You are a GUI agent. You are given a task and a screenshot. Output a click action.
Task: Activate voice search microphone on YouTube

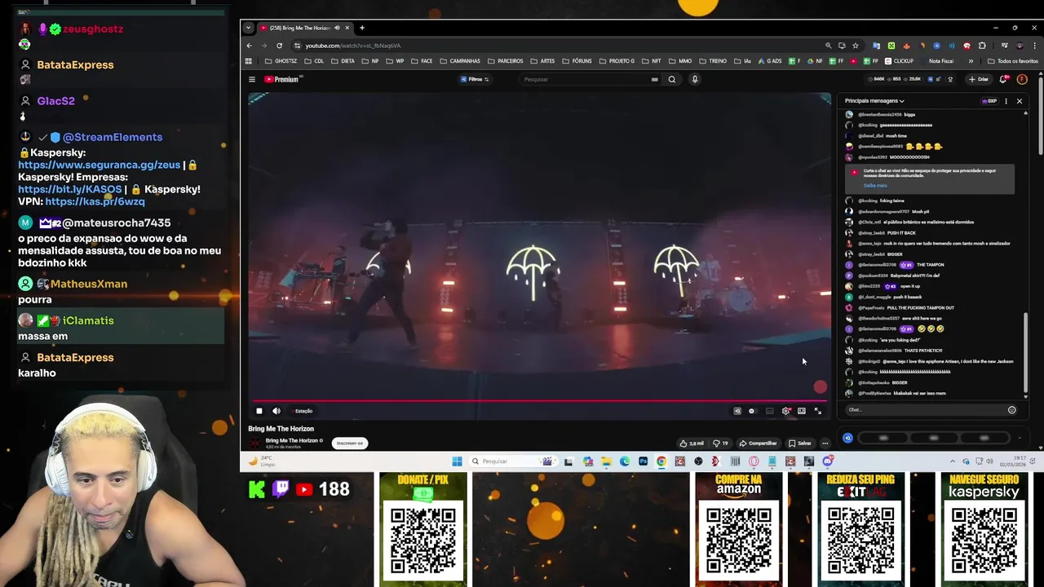pyautogui.click(x=695, y=79)
